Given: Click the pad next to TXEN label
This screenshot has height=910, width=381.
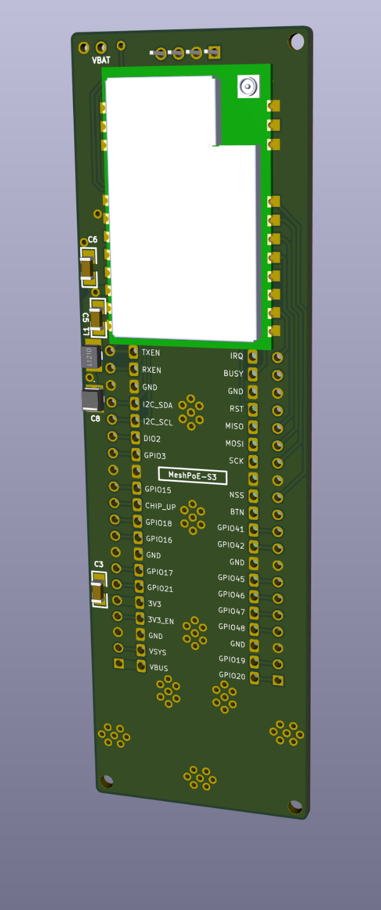Looking at the screenshot, I should [x=133, y=352].
